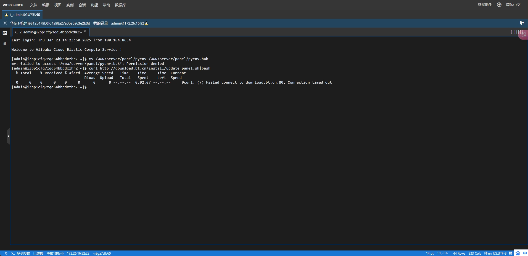The width and height of the screenshot is (528, 256).
Task: Click 172.26.16.92:22 address in status bar
Action: pyautogui.click(x=78, y=253)
